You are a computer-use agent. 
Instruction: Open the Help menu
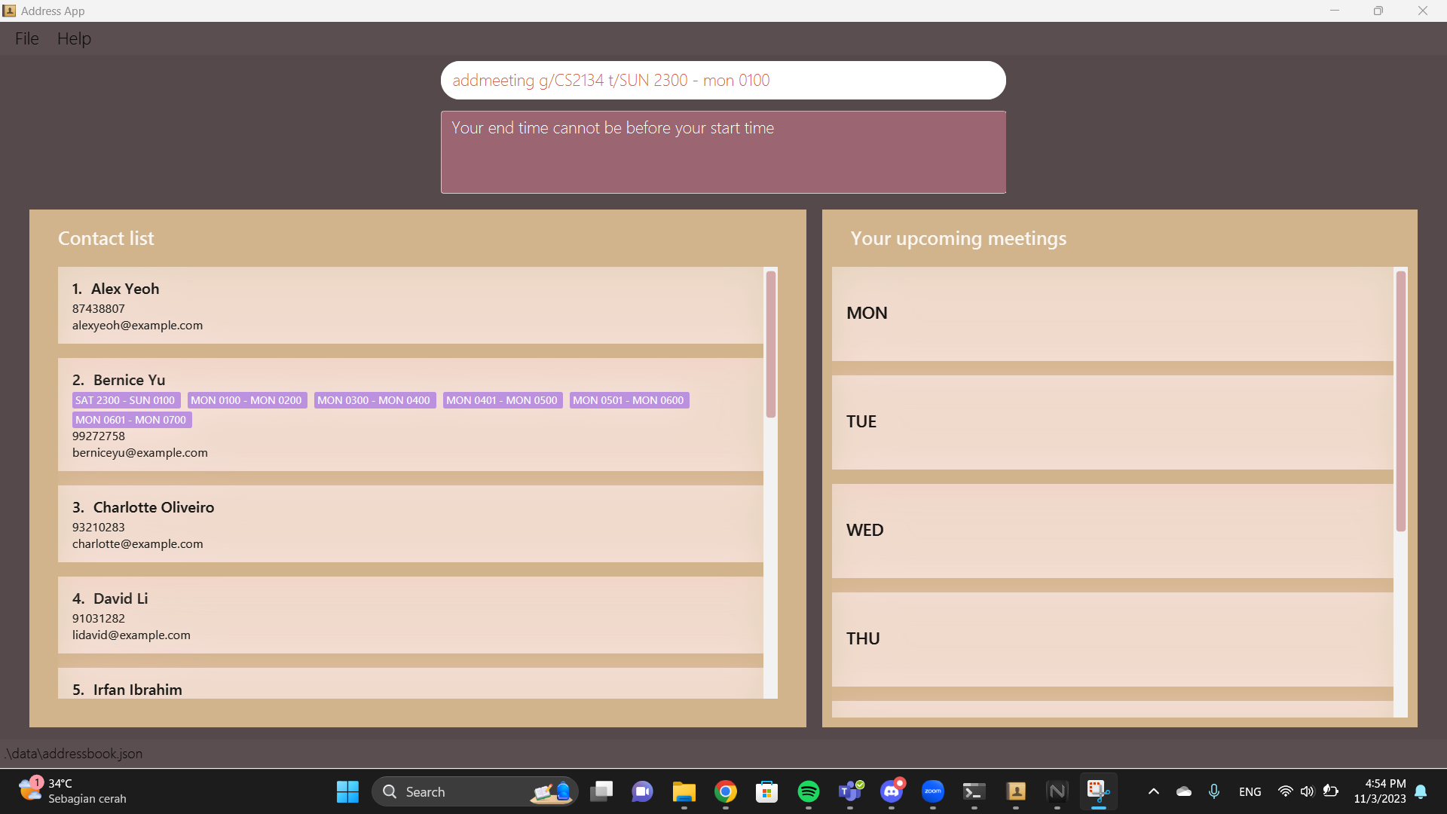click(74, 38)
